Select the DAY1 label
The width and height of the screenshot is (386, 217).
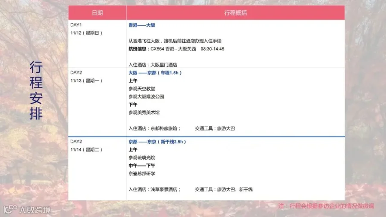pyautogui.click(x=76, y=25)
